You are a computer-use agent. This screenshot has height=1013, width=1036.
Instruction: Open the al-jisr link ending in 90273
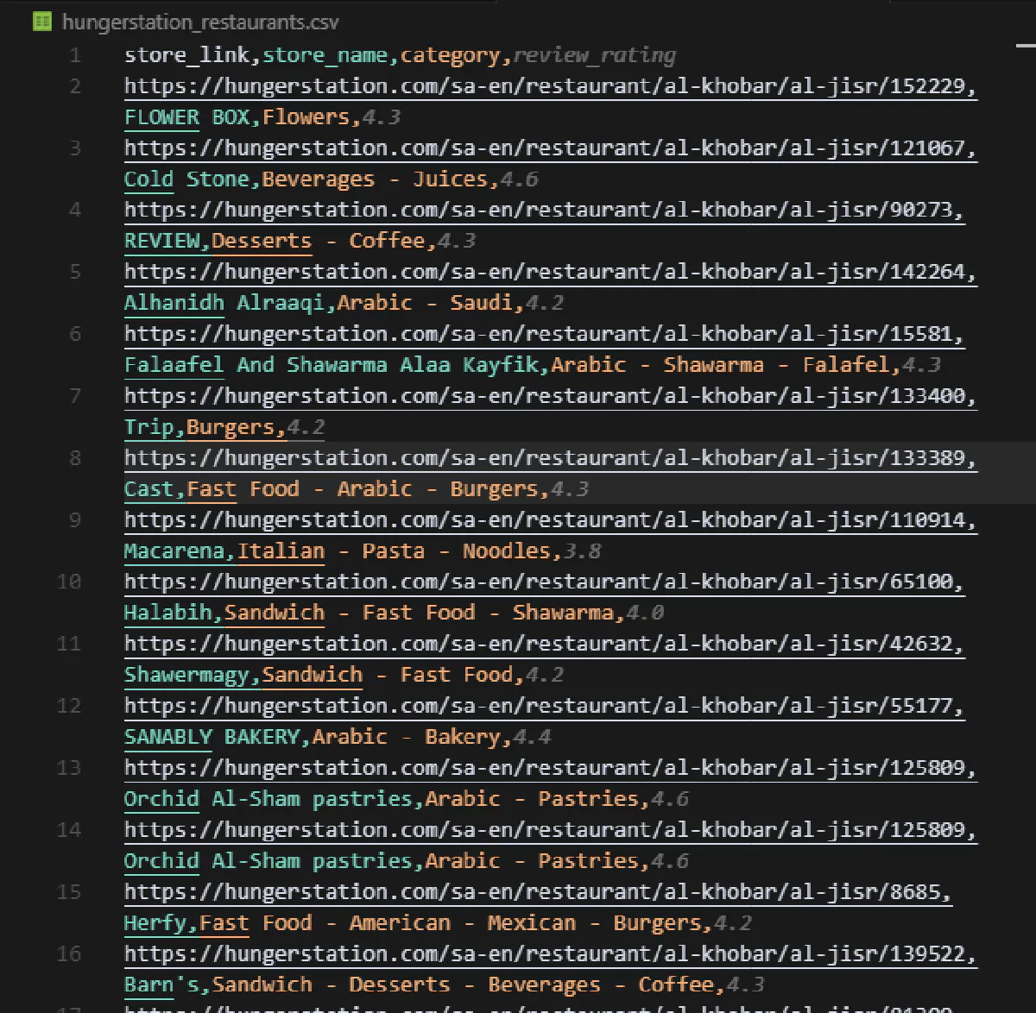pos(543,211)
